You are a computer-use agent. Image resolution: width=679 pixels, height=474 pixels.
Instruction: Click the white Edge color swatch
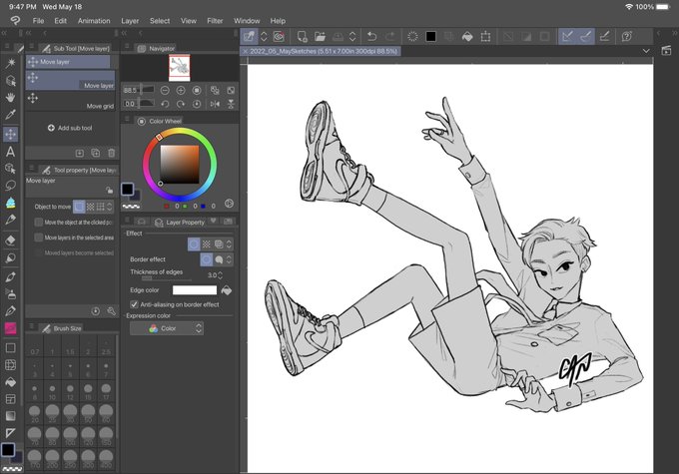[195, 290]
